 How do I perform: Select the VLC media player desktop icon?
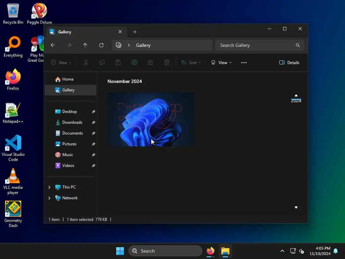13,181
